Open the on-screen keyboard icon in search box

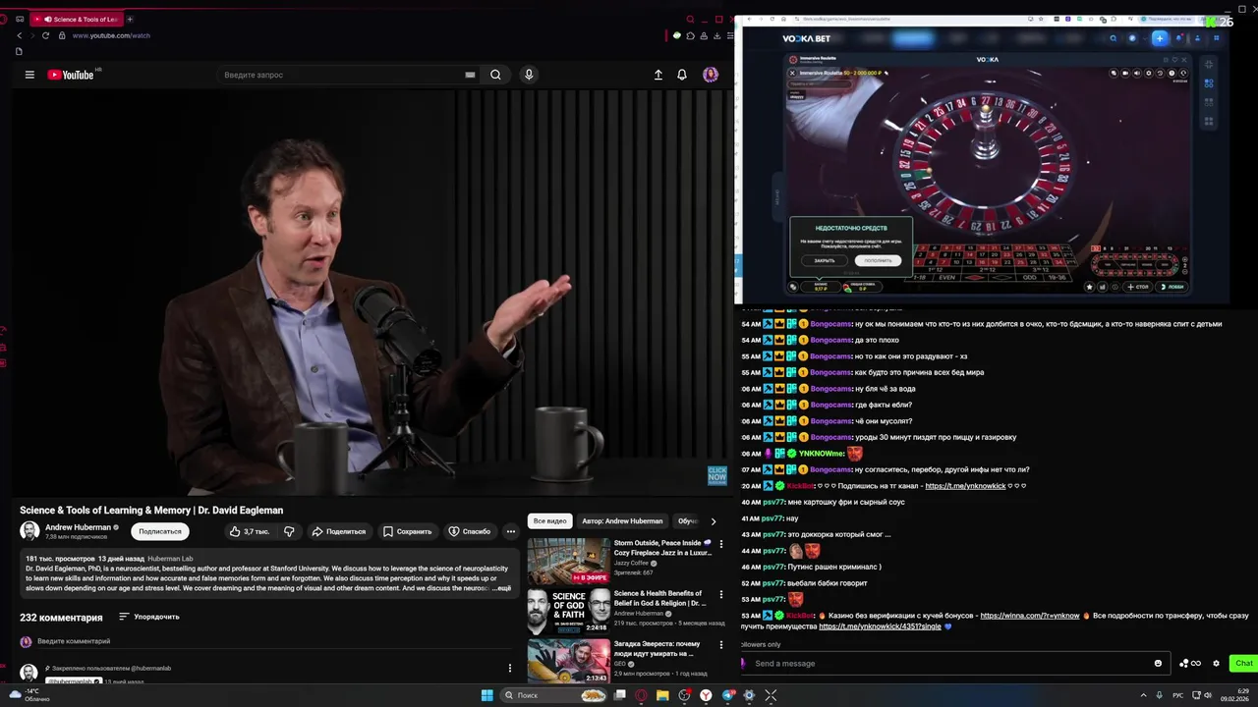(x=470, y=75)
